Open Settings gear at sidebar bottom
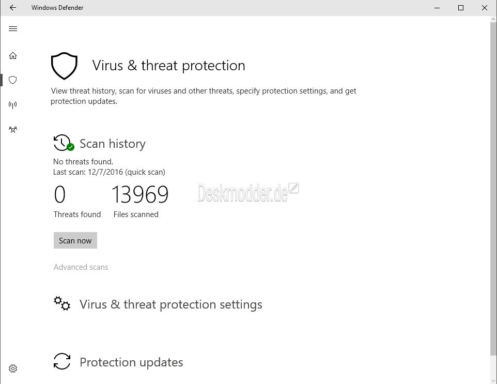The width and height of the screenshot is (497, 384). (13, 368)
